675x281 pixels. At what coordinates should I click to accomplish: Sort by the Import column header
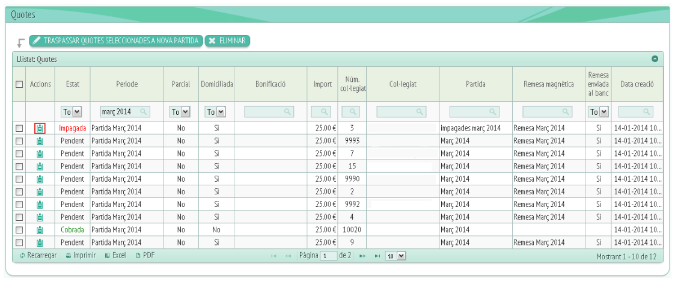tap(322, 84)
